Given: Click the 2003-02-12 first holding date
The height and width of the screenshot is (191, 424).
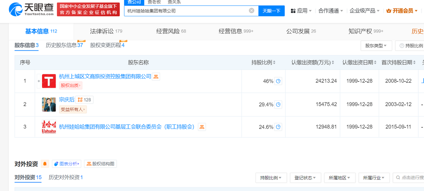Looking at the screenshot, I should (x=399, y=104).
